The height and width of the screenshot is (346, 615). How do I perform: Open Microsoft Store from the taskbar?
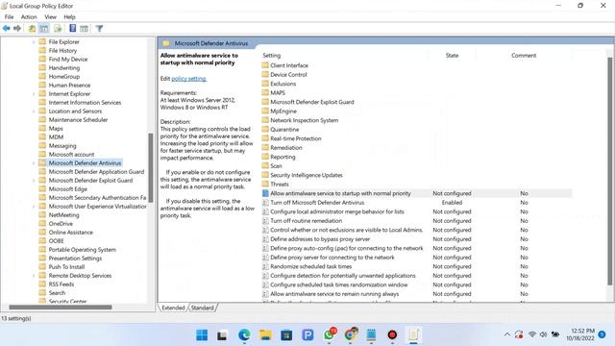click(286, 335)
